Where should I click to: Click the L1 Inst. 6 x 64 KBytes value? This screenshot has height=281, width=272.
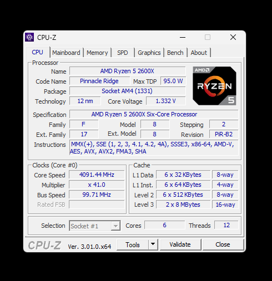[x=183, y=185]
